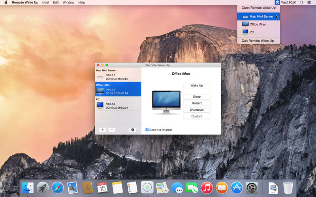
Task: Uncheck the Send via Internet checkbox
Action: coord(147,130)
